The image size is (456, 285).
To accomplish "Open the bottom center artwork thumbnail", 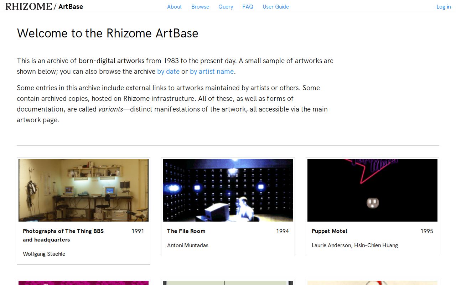I will click(x=228, y=283).
